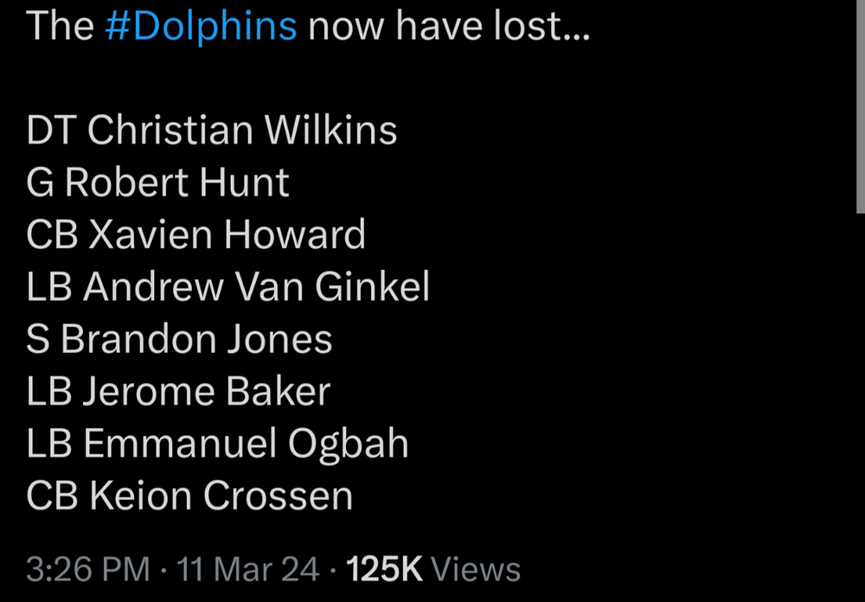The image size is (865, 602).
Task: Click the "now have lost..." text
Action: (449, 26)
